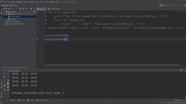
Task: Open the Problems tool window
Action: 21,100
